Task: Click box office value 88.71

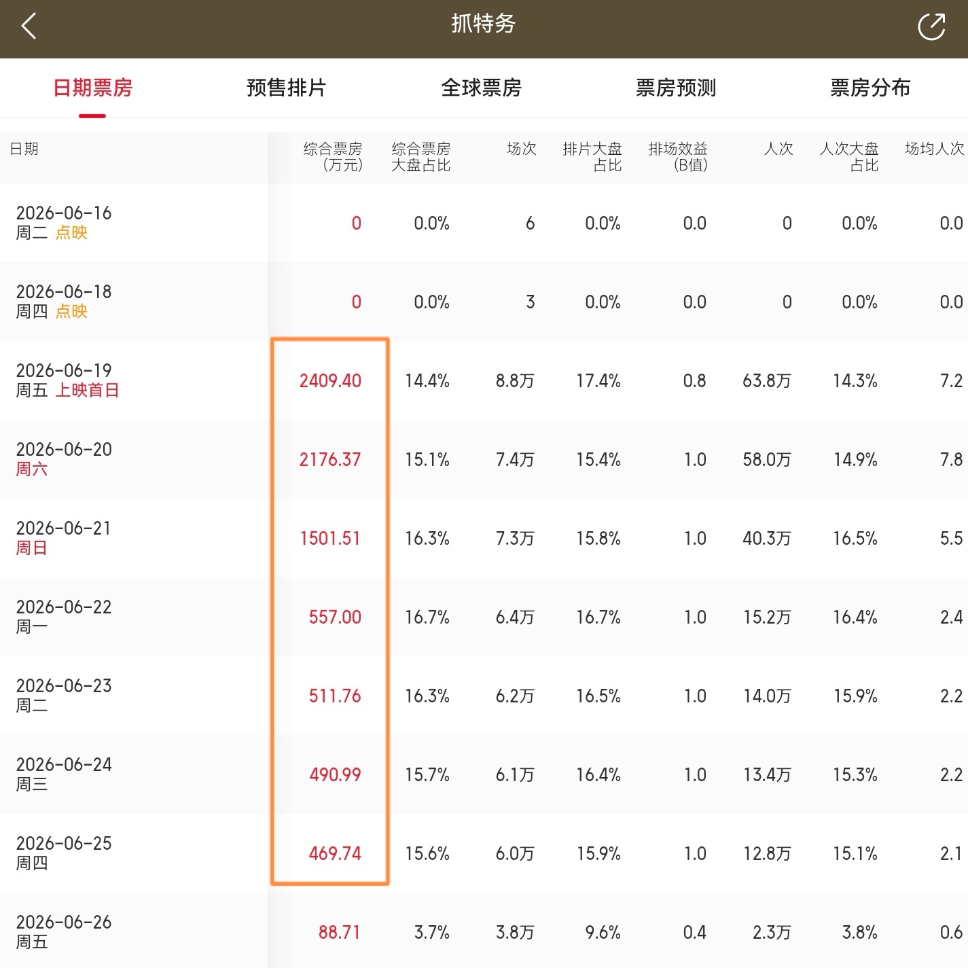Action: [x=340, y=932]
